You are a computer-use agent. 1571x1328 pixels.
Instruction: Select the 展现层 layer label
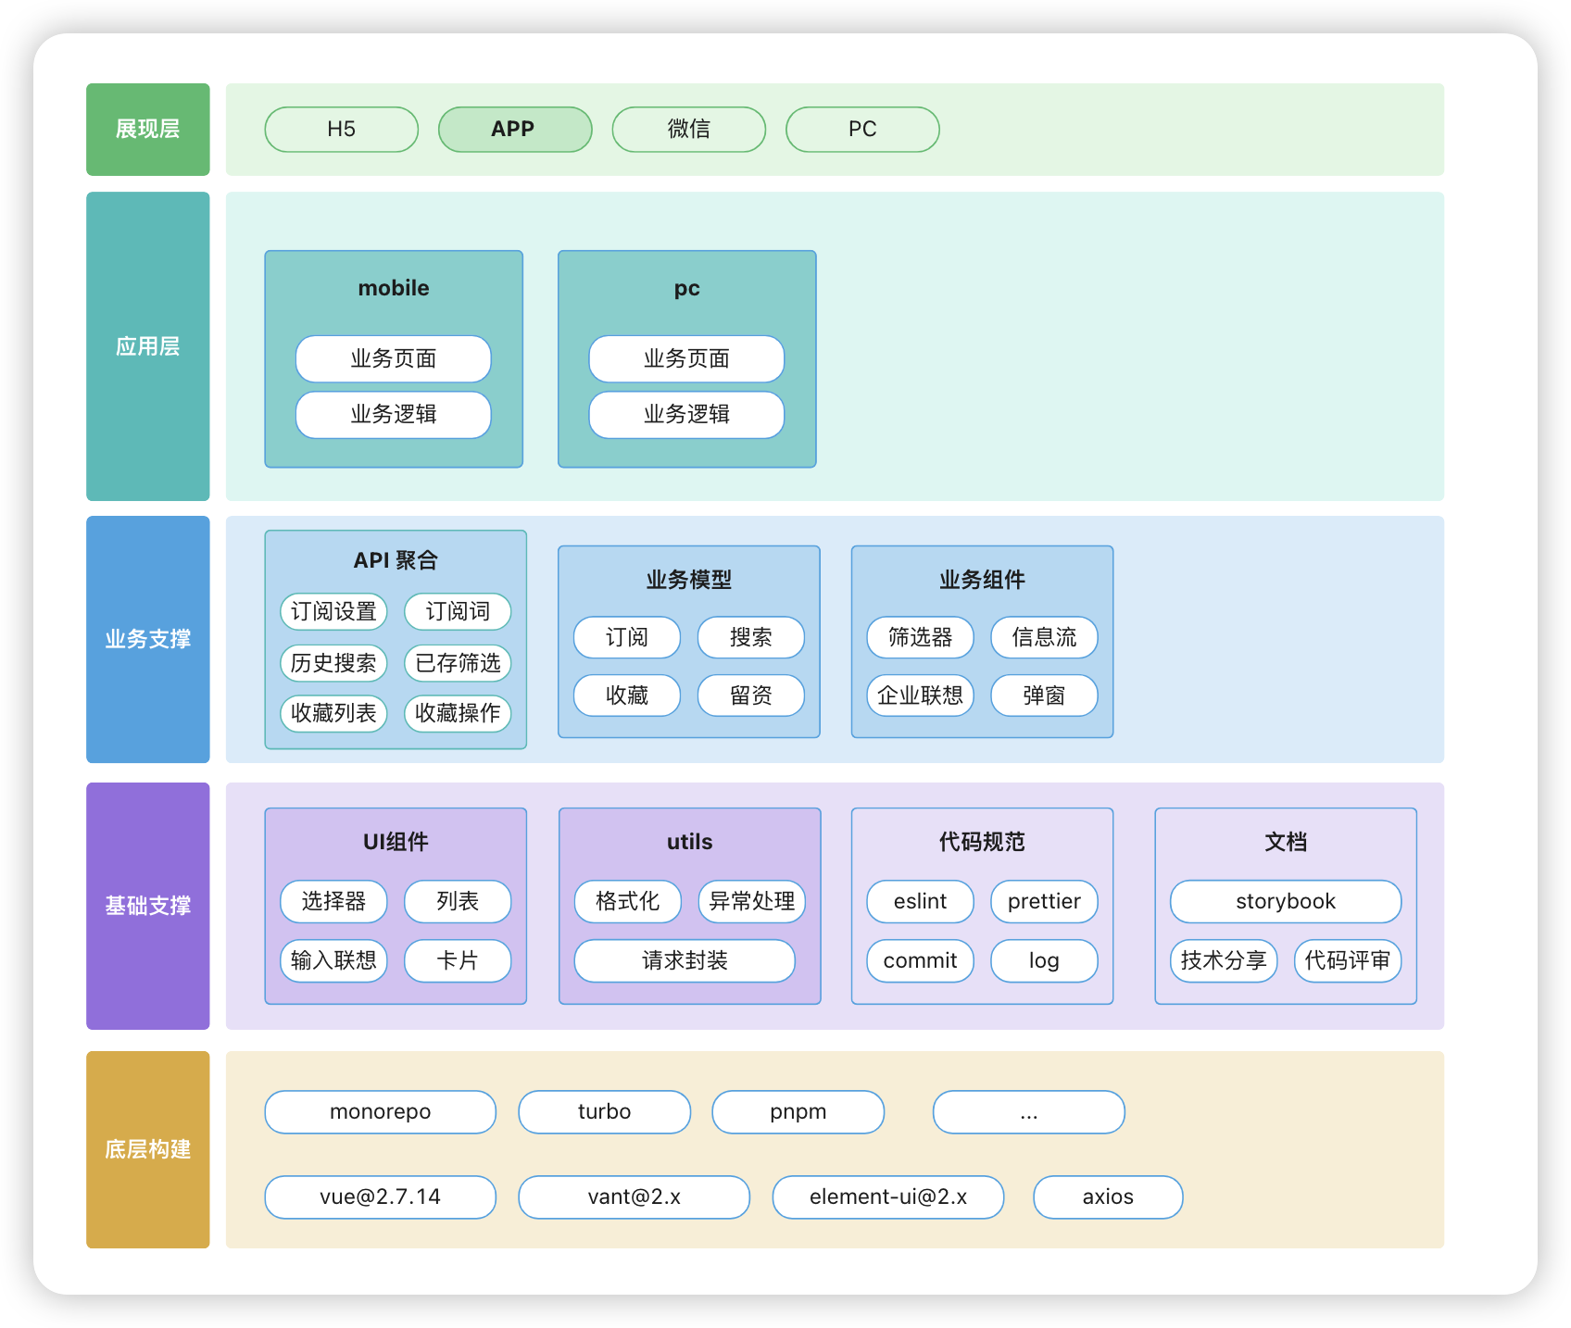point(148,130)
